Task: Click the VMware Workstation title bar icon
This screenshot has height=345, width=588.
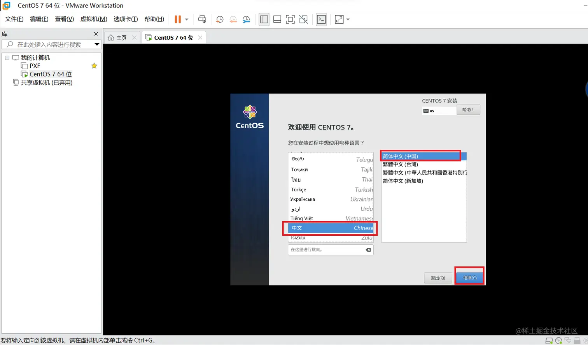Action: pyautogui.click(x=6, y=5)
